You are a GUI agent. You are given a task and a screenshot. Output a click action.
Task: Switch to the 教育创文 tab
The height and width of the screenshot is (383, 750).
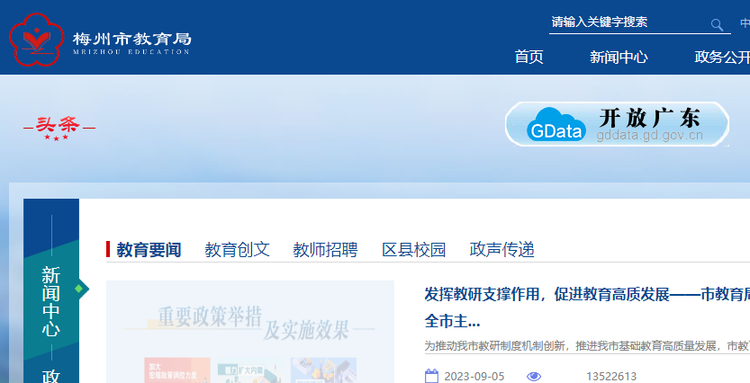pyautogui.click(x=237, y=250)
